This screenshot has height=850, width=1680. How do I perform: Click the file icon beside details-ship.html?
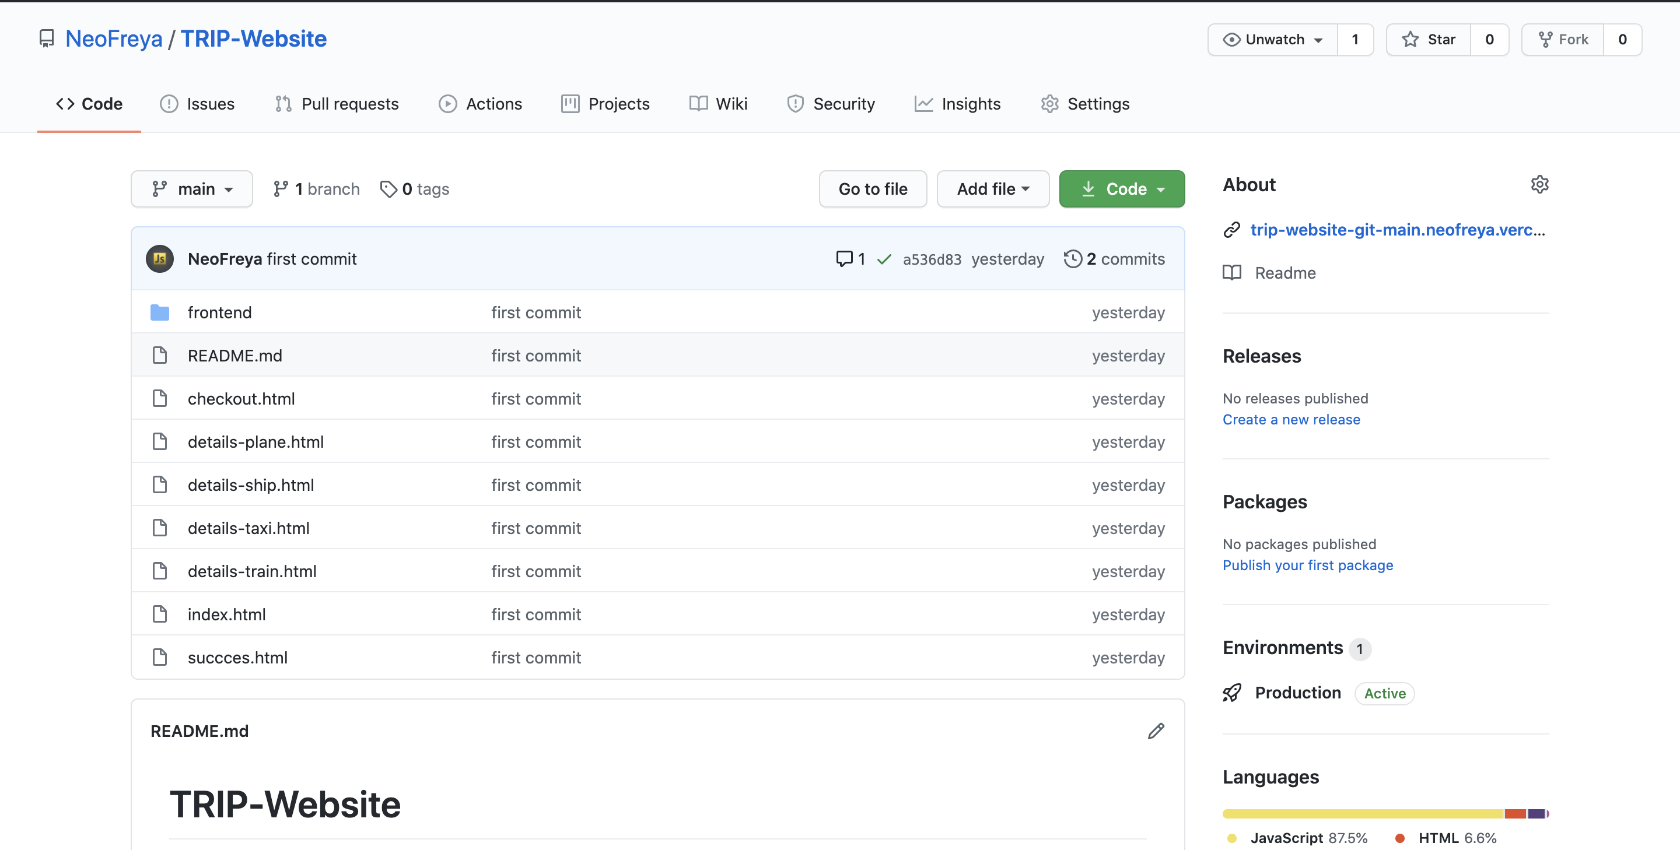click(x=160, y=484)
